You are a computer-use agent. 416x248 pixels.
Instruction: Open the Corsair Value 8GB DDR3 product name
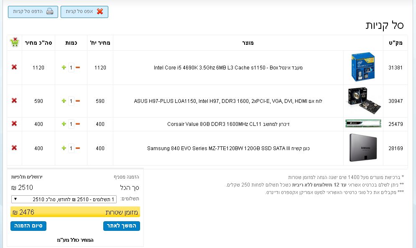point(228,124)
